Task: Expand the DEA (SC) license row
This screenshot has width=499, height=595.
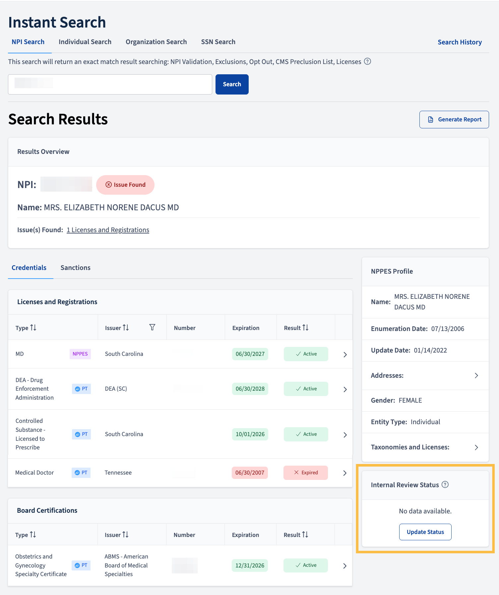Action: tap(345, 389)
